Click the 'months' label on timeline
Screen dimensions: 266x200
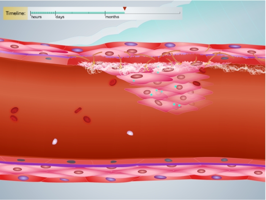tap(112, 17)
